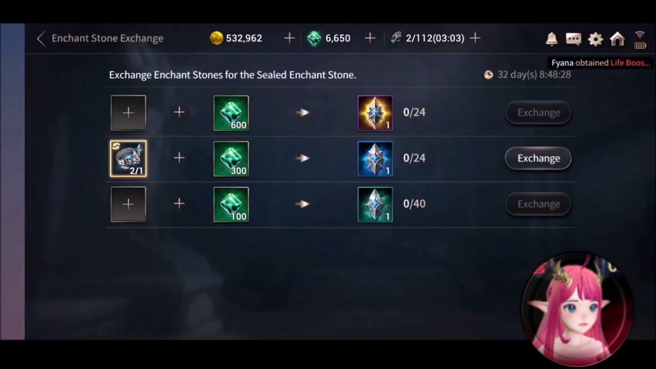Viewport: 656px width, 369px height.
Task: Select the gold Sealed Enchant Stone reward
Action: pos(375,113)
